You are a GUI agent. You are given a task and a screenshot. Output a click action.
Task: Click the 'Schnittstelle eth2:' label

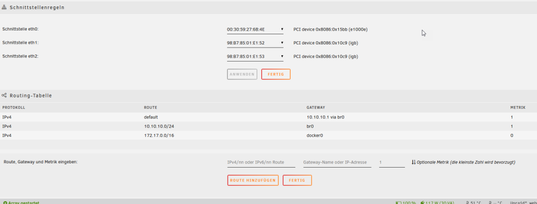20,56
